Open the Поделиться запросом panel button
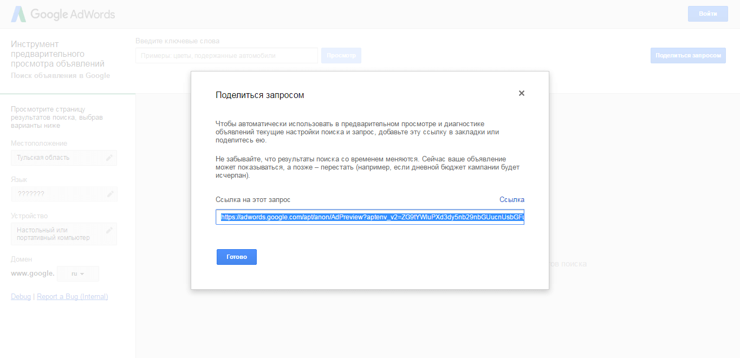Viewport: 740px width, 358px height. click(687, 55)
